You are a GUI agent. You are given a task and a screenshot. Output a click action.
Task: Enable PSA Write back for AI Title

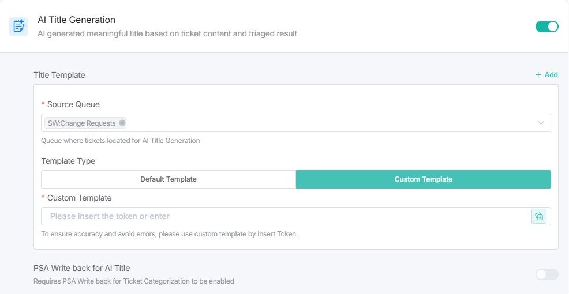coord(546,274)
